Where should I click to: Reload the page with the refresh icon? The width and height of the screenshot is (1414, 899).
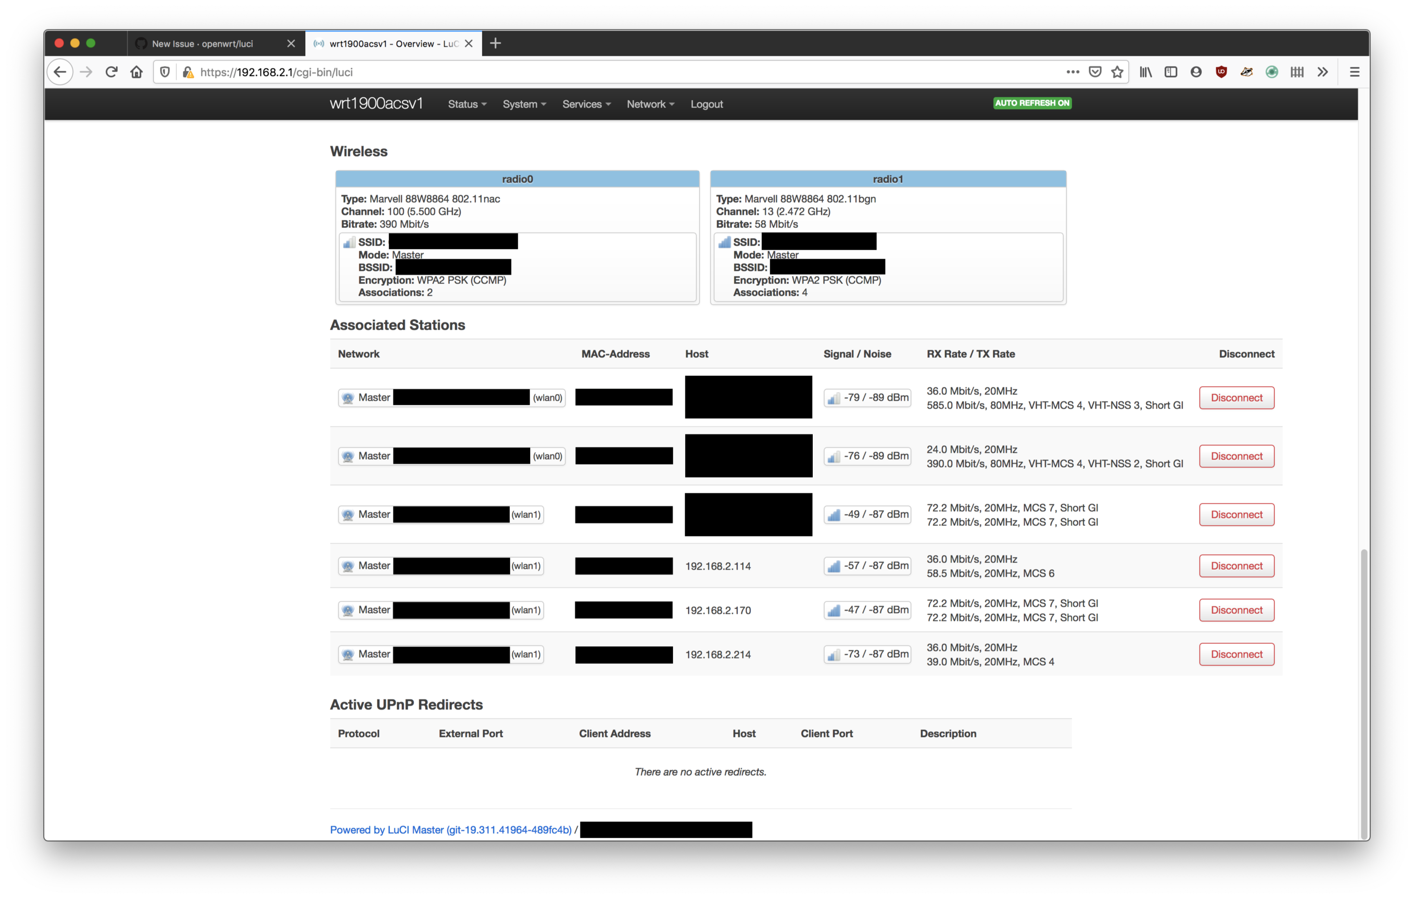(111, 72)
